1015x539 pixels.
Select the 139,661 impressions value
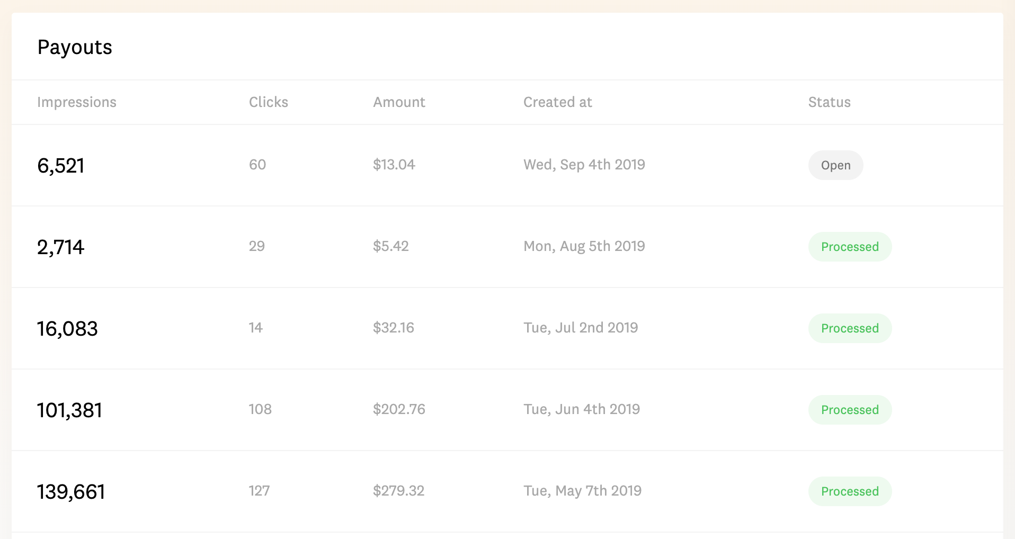click(x=71, y=492)
